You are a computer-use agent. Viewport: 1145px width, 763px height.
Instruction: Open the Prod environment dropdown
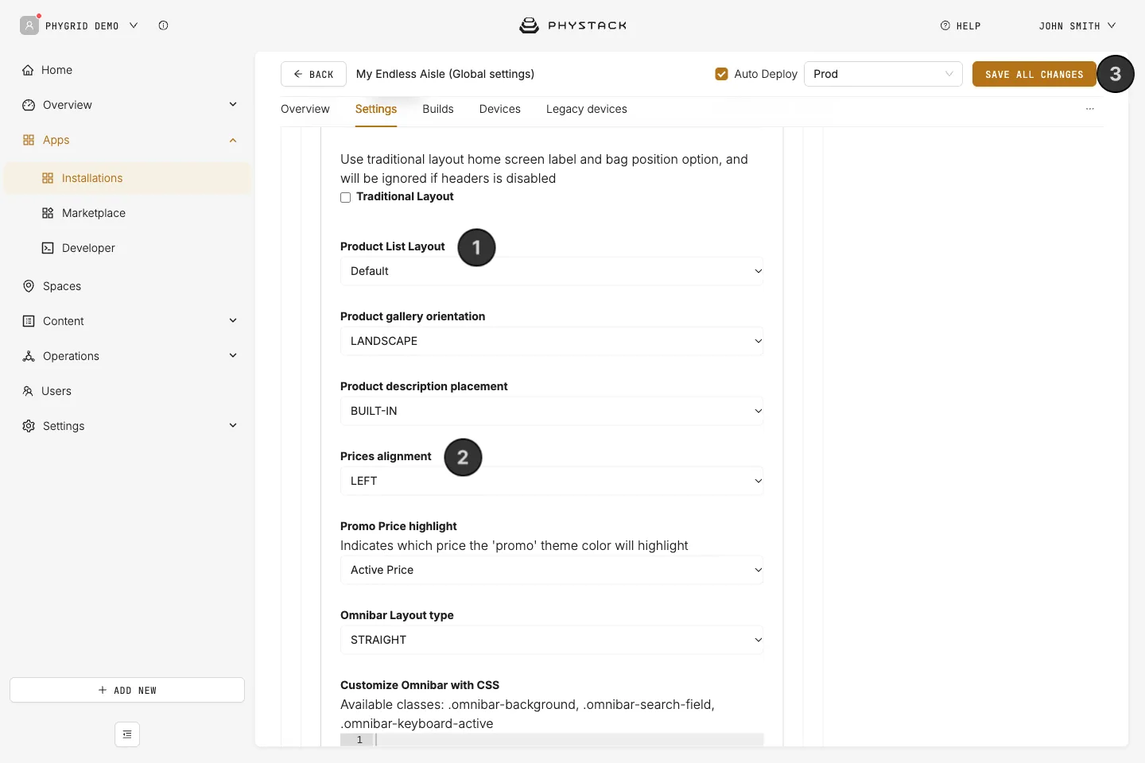883,74
